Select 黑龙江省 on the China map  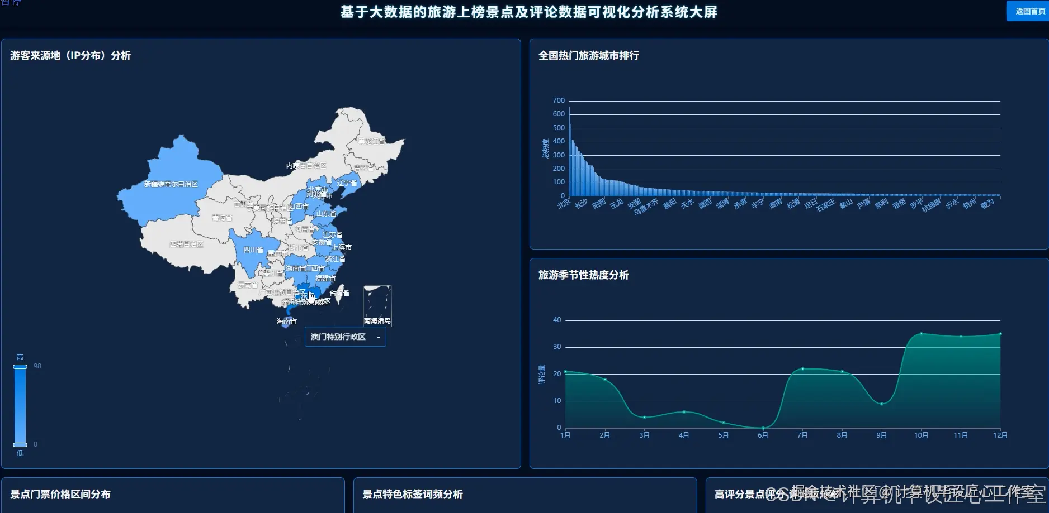(x=372, y=141)
